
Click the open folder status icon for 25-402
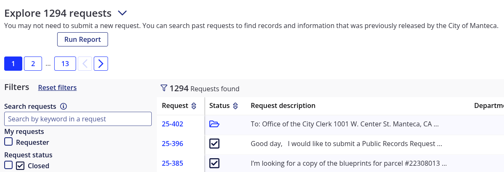tap(214, 124)
